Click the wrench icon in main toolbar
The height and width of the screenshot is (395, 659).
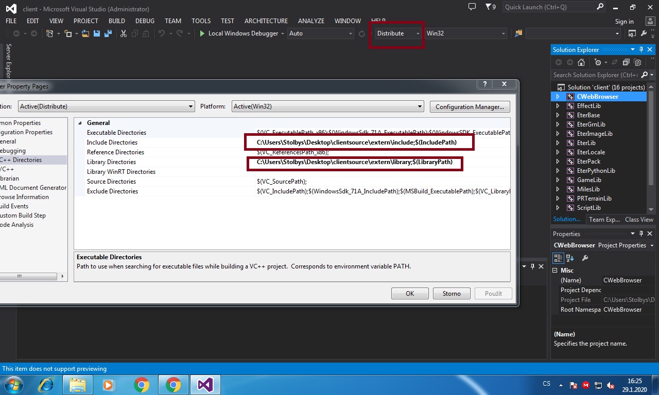click(x=644, y=33)
